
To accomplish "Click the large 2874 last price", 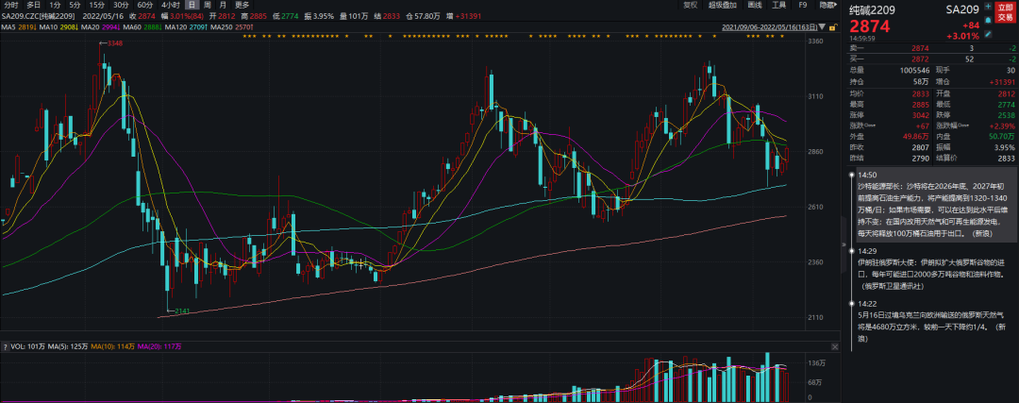I will click(x=868, y=25).
